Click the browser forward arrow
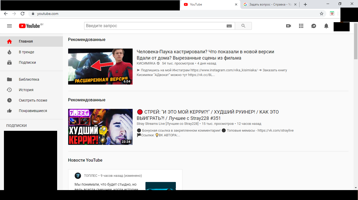Image resolution: width=358 pixels, height=200 pixels. tap(14, 14)
